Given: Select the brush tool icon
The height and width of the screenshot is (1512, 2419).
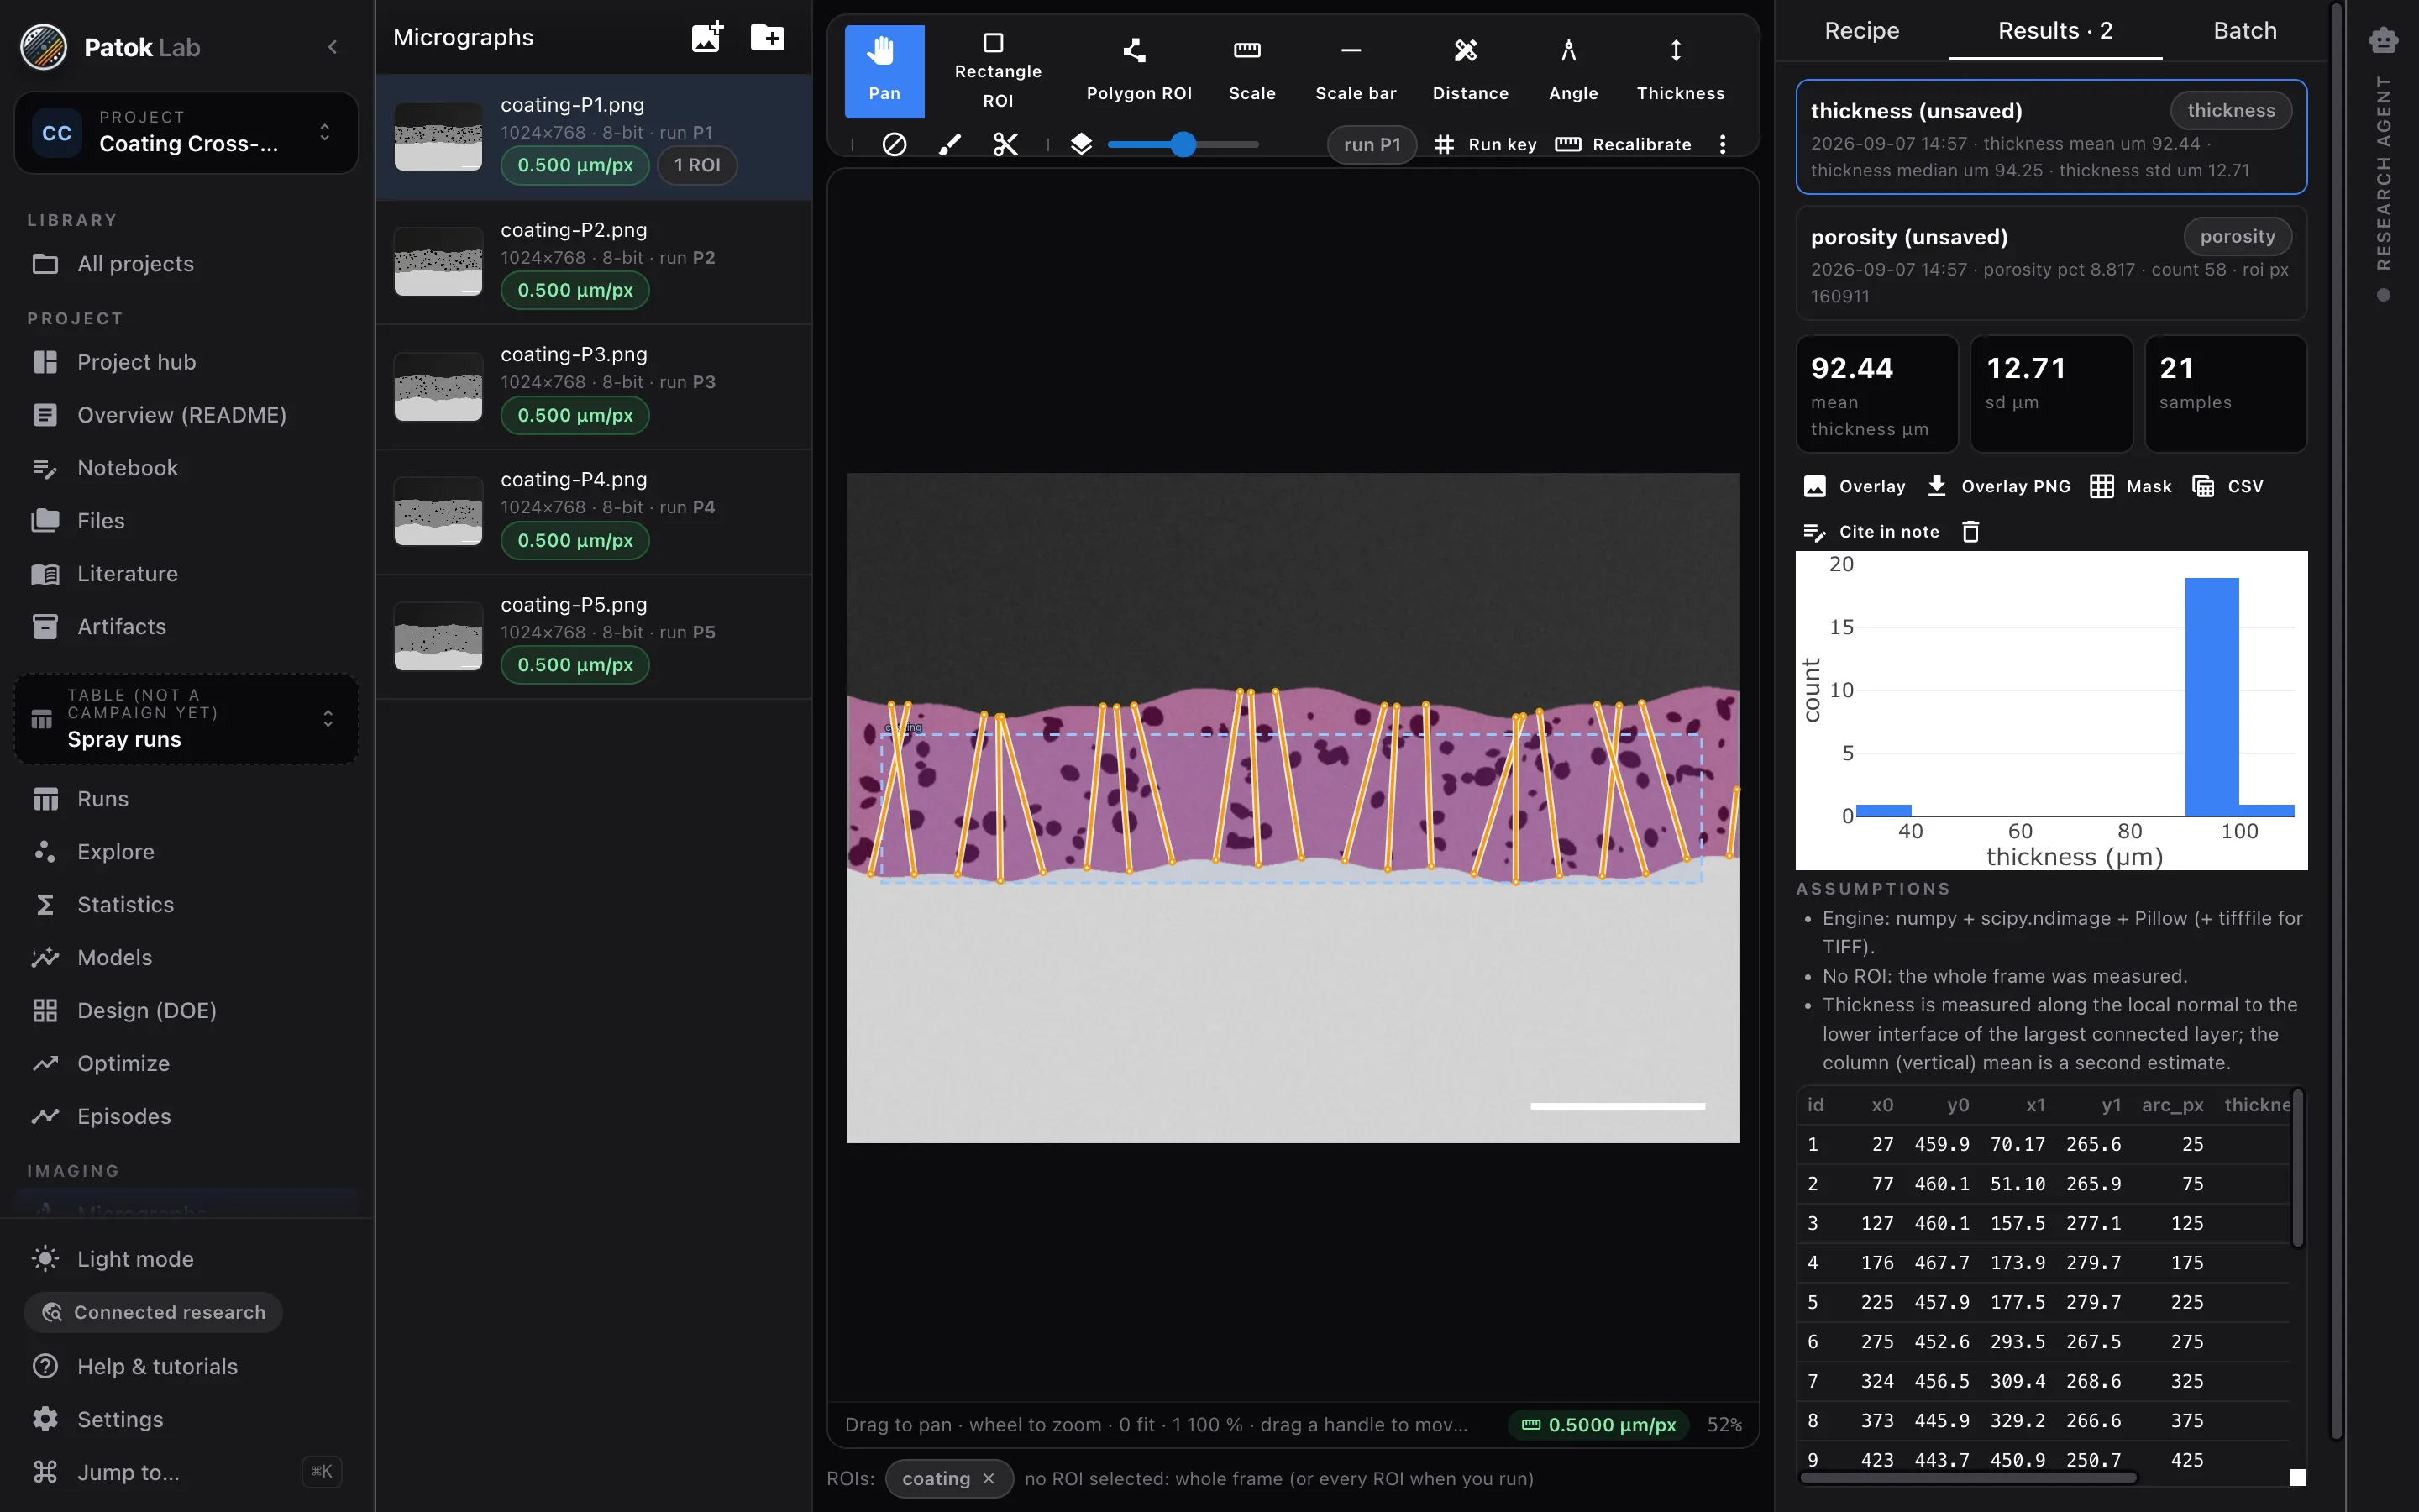Looking at the screenshot, I should pyautogui.click(x=950, y=144).
